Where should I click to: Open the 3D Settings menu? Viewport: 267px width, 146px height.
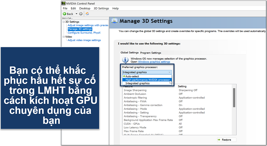[x=101, y=8]
